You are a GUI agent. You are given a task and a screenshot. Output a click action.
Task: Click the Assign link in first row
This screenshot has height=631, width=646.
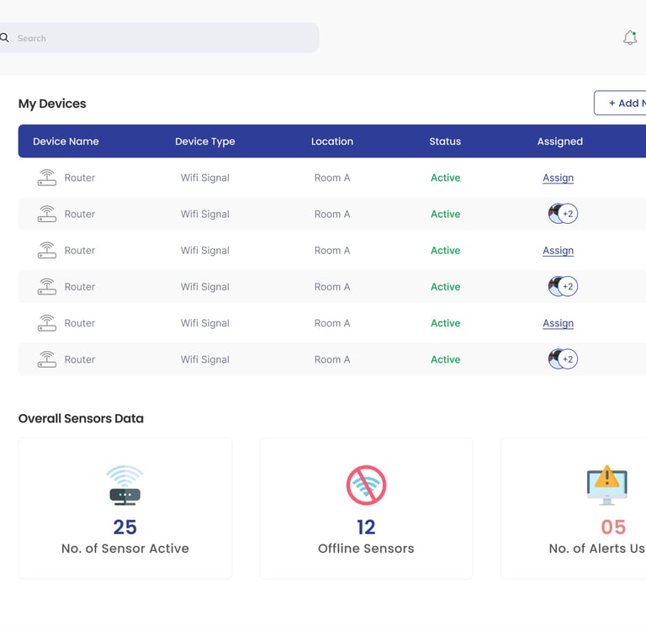pos(558,178)
